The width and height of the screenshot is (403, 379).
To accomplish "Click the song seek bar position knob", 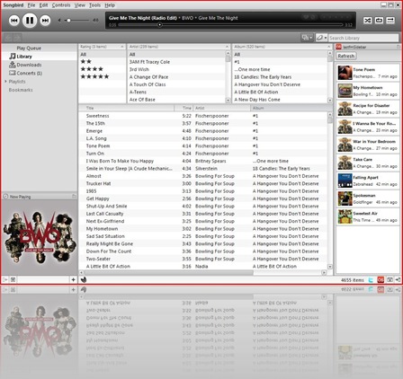I will pos(160,25).
